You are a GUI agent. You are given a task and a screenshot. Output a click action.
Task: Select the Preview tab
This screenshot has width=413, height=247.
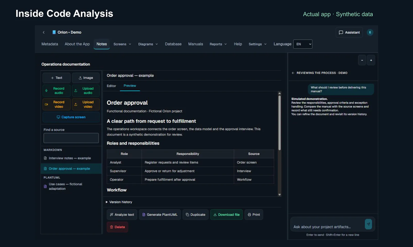tap(130, 86)
